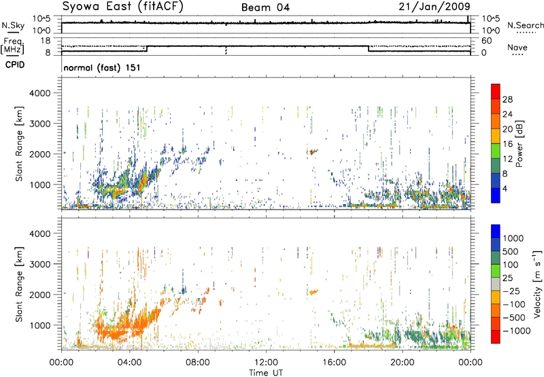This screenshot has height=377, width=544.
Task: Click the 'Nave' legend label
Action: click(517, 47)
